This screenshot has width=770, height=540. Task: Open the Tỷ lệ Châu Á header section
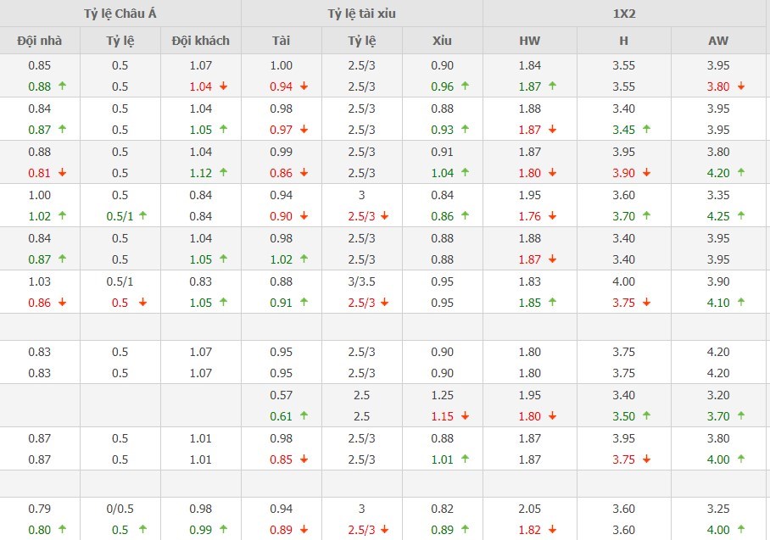pyautogui.click(x=120, y=14)
